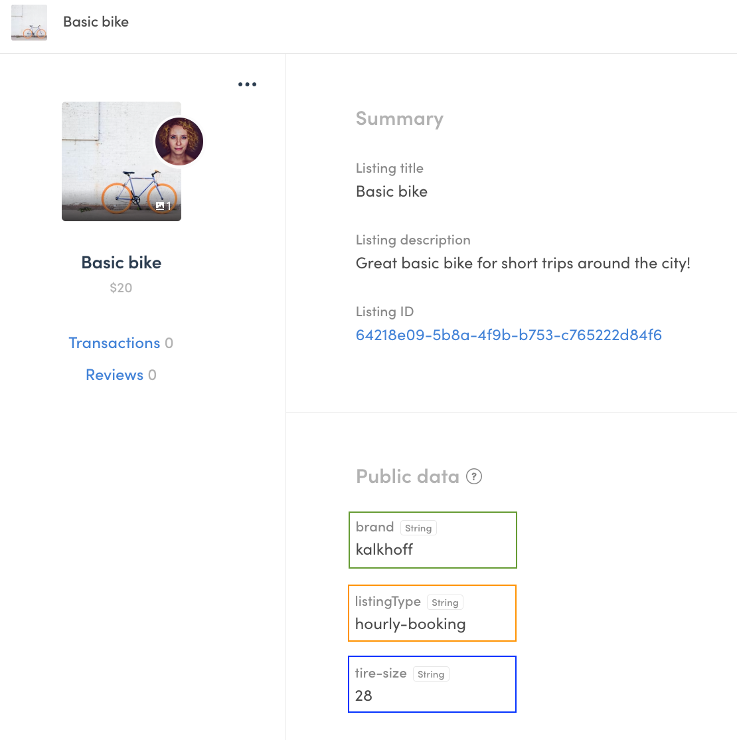
Task: Copy the Listing ID link
Action: (x=509, y=335)
